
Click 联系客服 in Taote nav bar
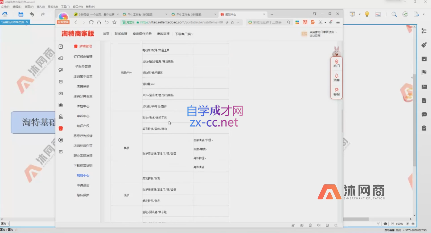121,34
